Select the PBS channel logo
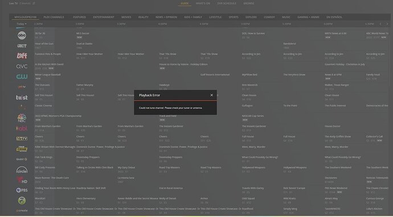Viewport: 393px width, 217px height. click(x=22, y=190)
